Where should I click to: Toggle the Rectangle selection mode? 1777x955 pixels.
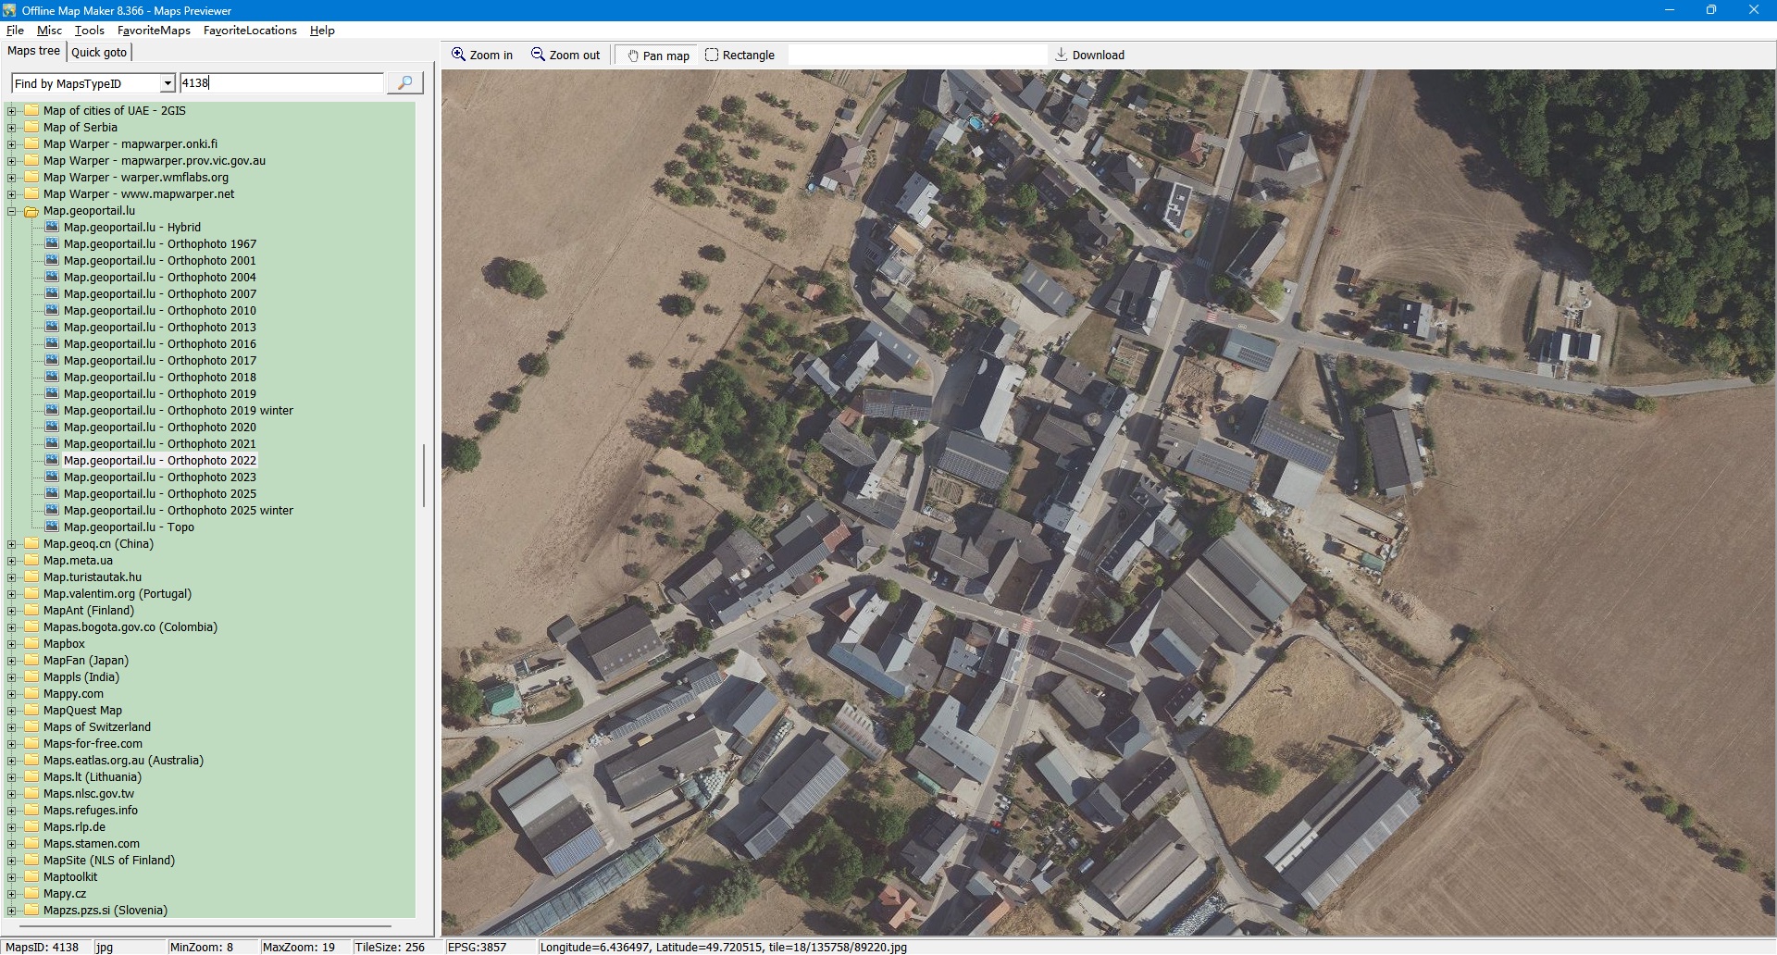[739, 56]
